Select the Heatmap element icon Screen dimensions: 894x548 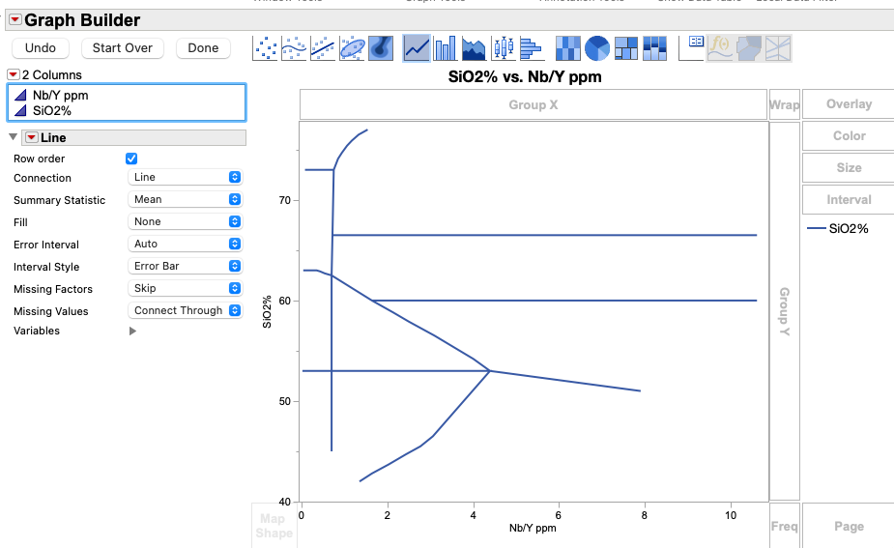click(x=568, y=48)
